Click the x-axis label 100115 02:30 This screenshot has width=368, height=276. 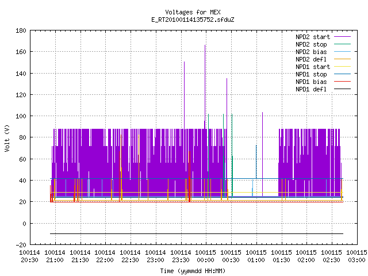pyautogui.click(x=332, y=256)
